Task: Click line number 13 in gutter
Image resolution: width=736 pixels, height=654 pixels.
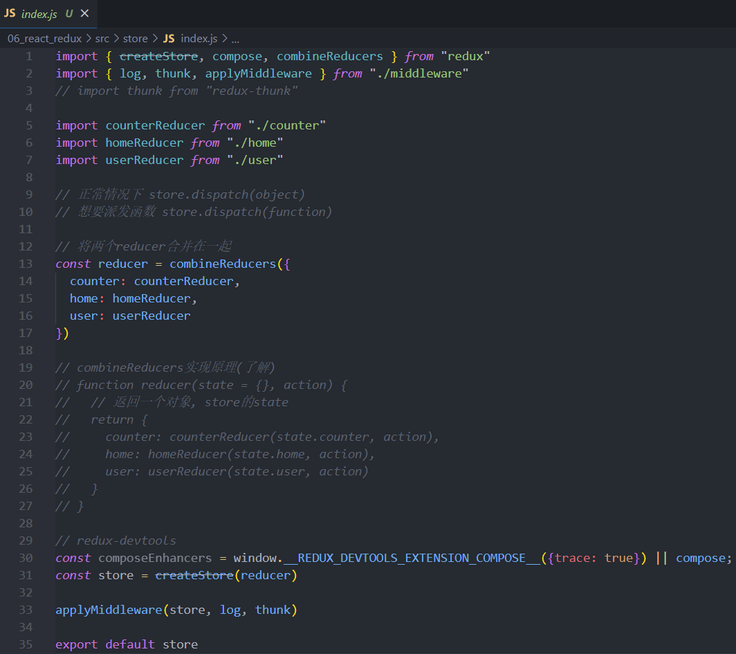Action: tap(26, 264)
